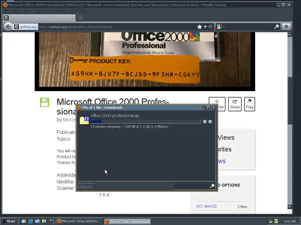The width and height of the screenshot is (301, 225).
Task: Click the download progress bar
Action: pyautogui.click(x=146, y=122)
